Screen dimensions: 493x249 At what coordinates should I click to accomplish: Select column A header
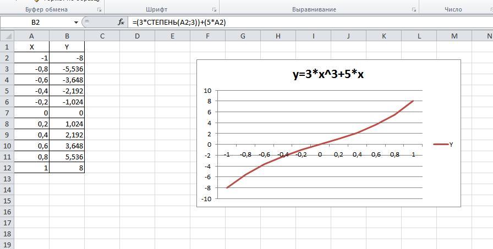31,36
